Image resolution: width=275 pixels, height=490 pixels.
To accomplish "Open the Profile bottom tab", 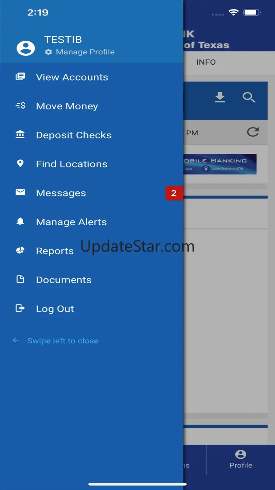I will click(241, 459).
